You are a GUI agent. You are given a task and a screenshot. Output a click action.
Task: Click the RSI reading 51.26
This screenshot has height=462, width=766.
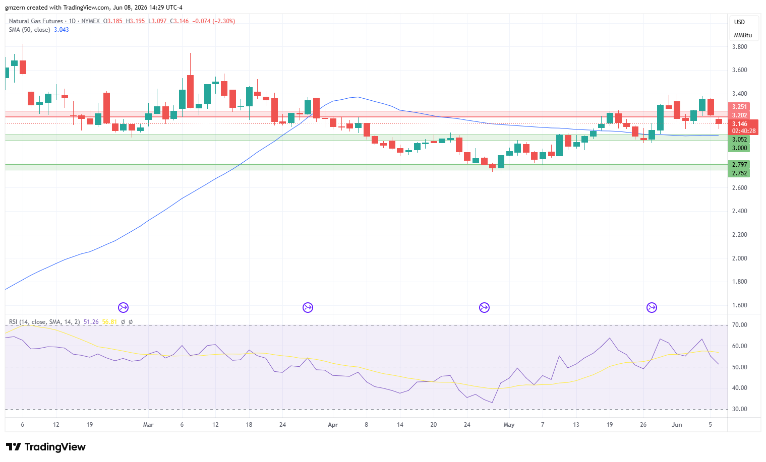coord(91,322)
